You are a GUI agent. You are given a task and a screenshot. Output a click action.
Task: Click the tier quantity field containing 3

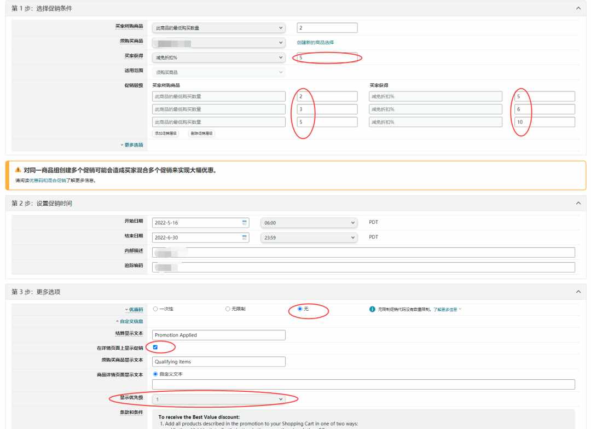[x=327, y=109]
